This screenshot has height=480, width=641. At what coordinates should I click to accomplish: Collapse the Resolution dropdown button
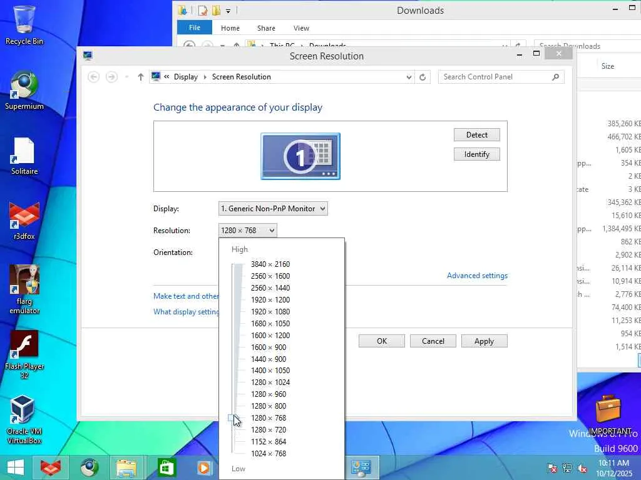[x=248, y=231]
